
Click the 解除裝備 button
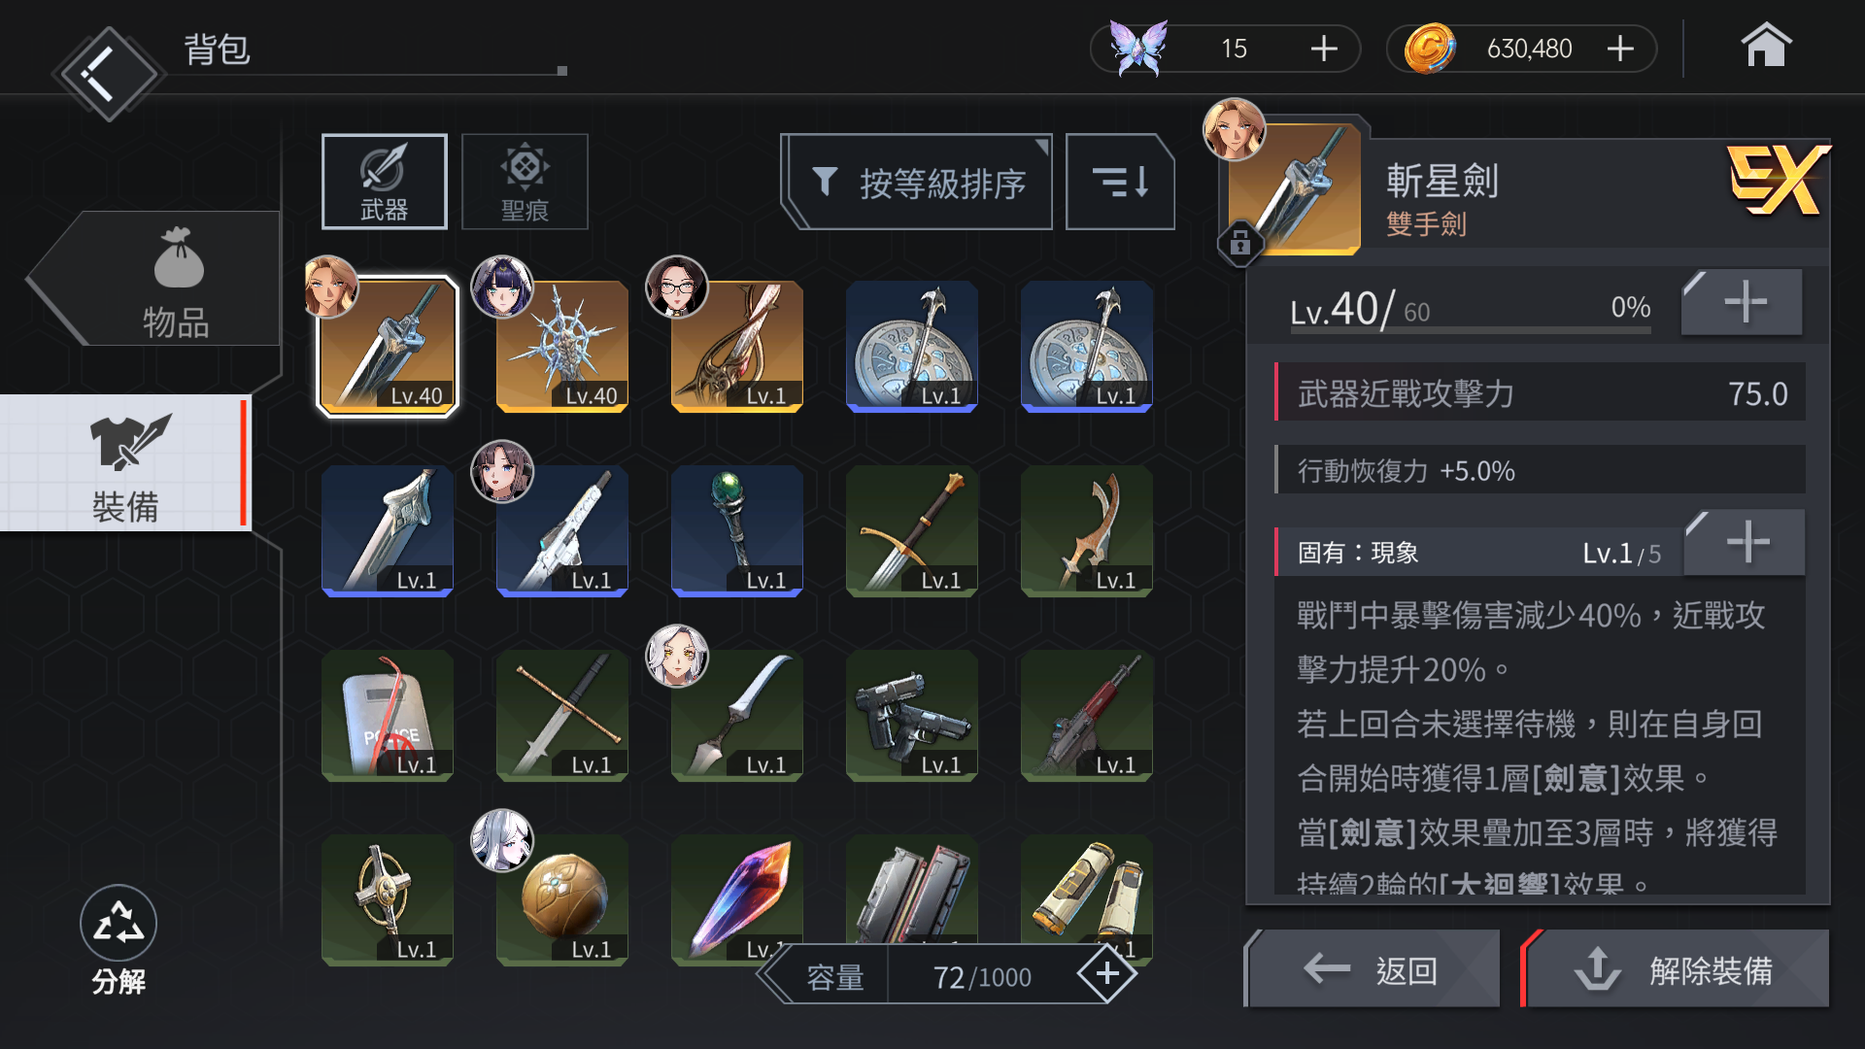point(1676,969)
